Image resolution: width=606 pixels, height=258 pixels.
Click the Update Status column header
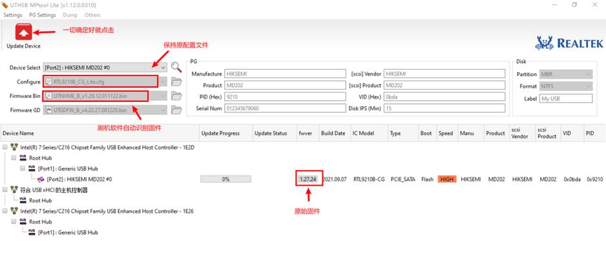coord(275,133)
